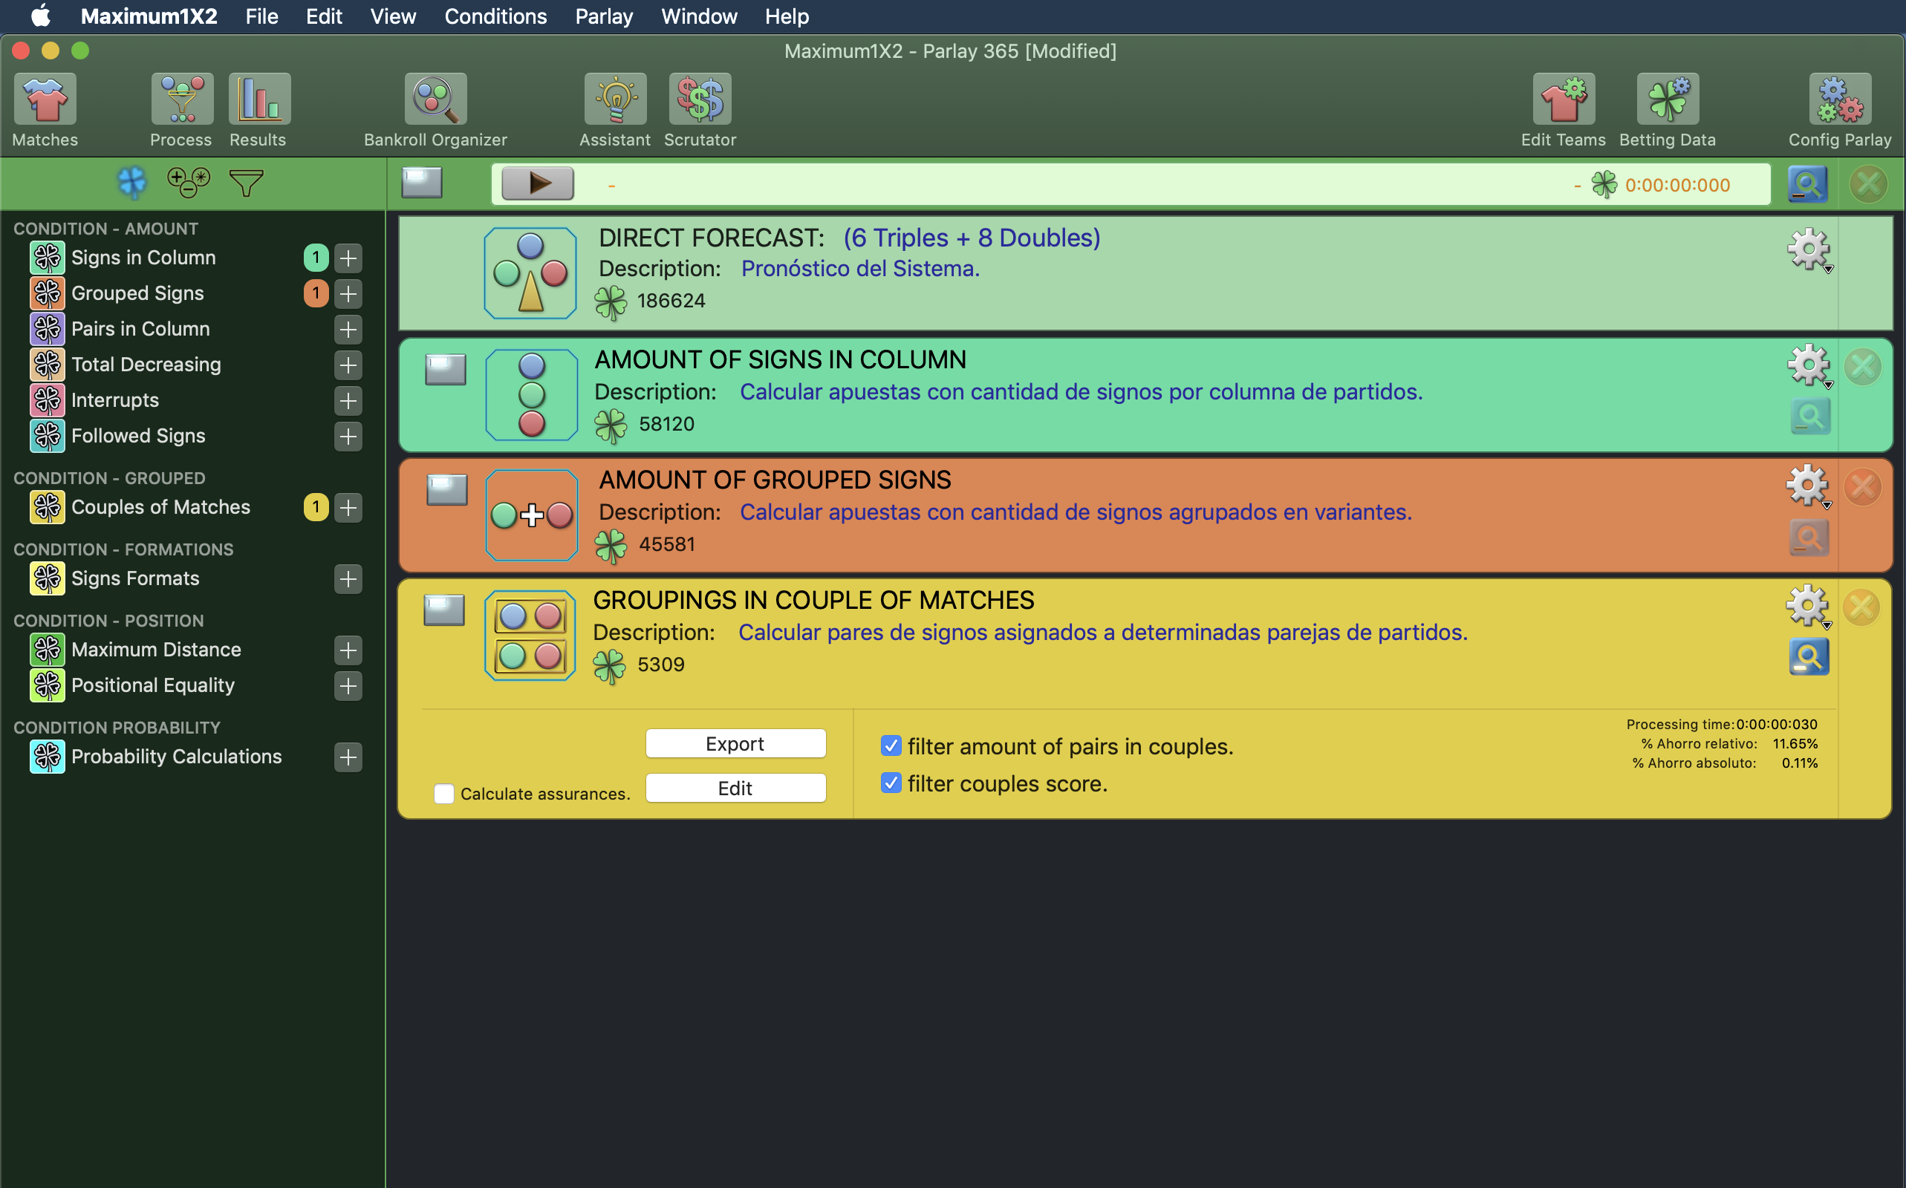Click the Edit button in yellow card
1906x1188 pixels.
(735, 788)
